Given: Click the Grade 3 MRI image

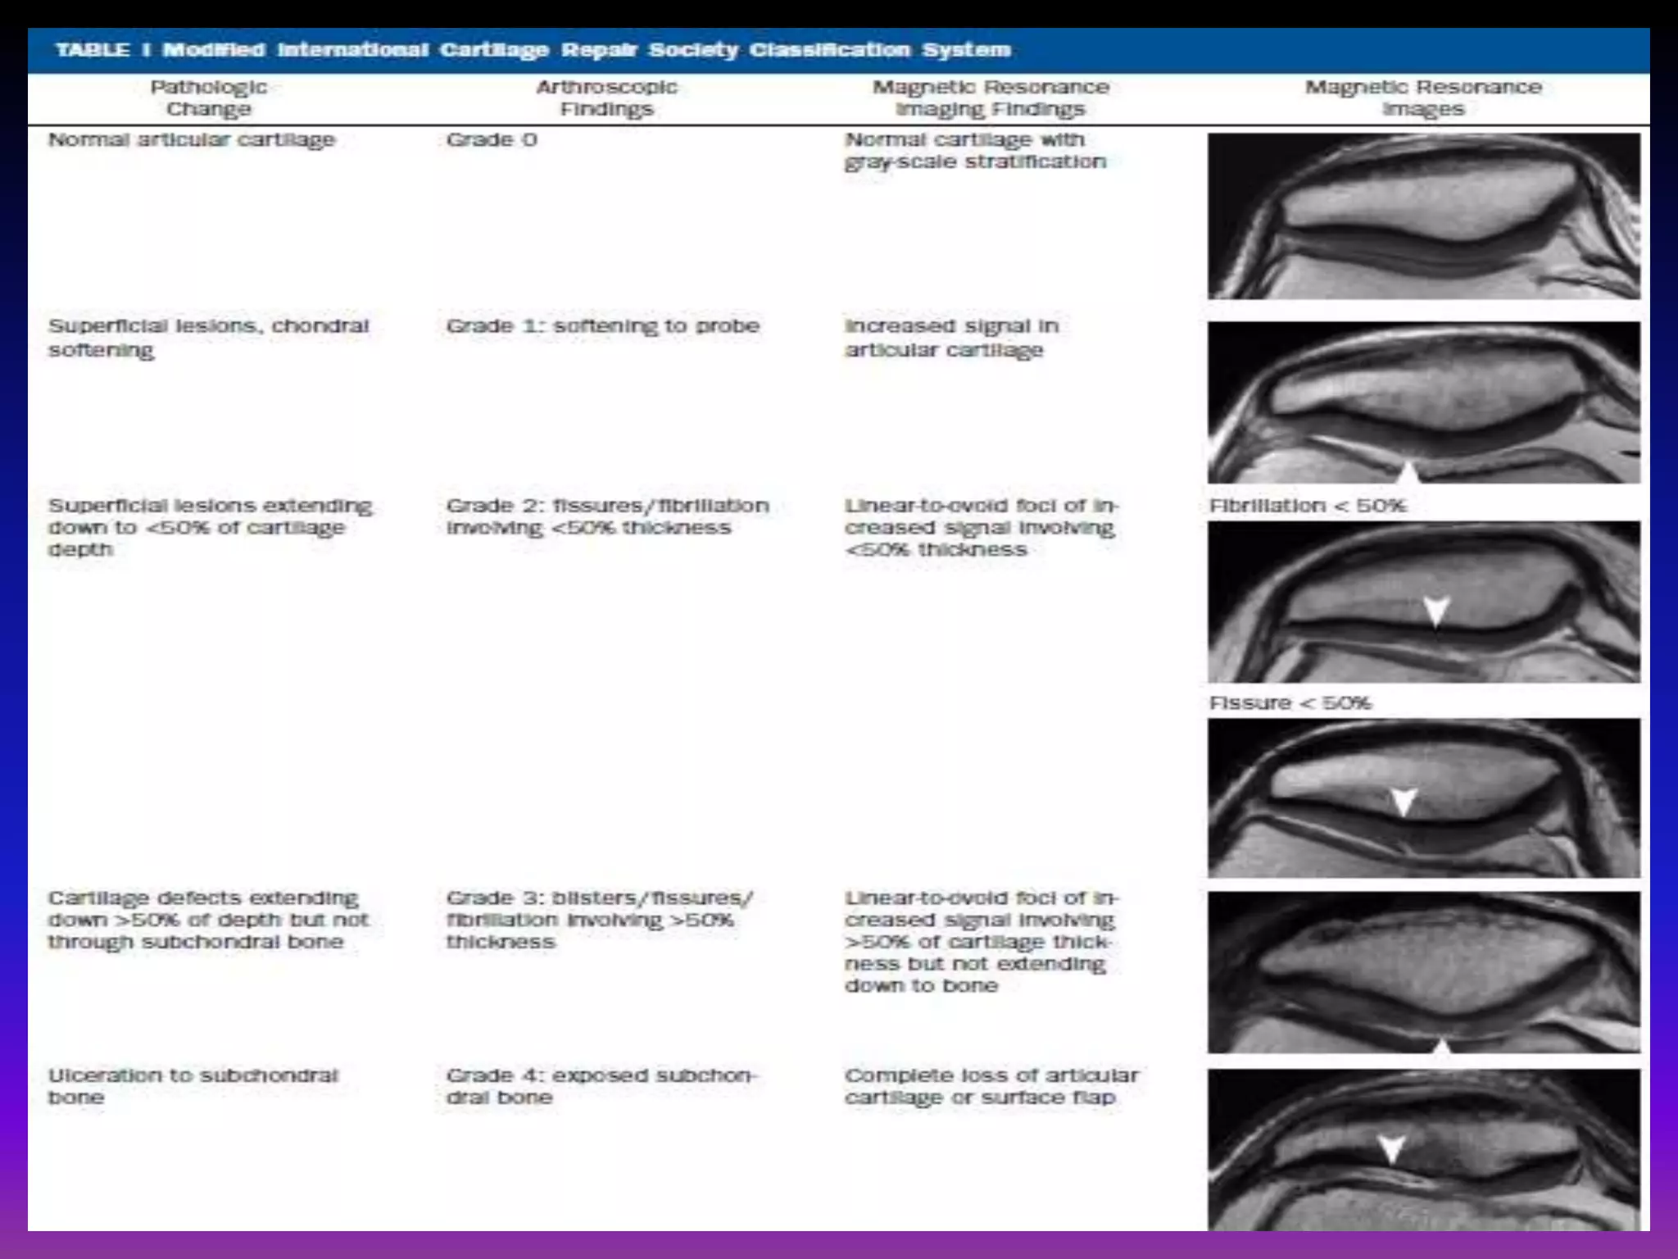Looking at the screenshot, I should click(1423, 971).
